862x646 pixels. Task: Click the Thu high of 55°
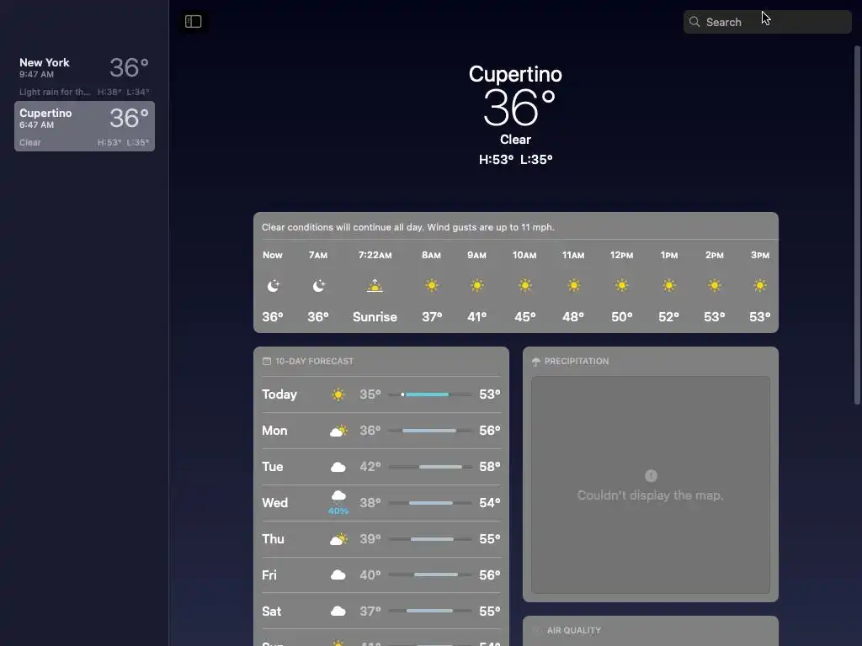[489, 539]
